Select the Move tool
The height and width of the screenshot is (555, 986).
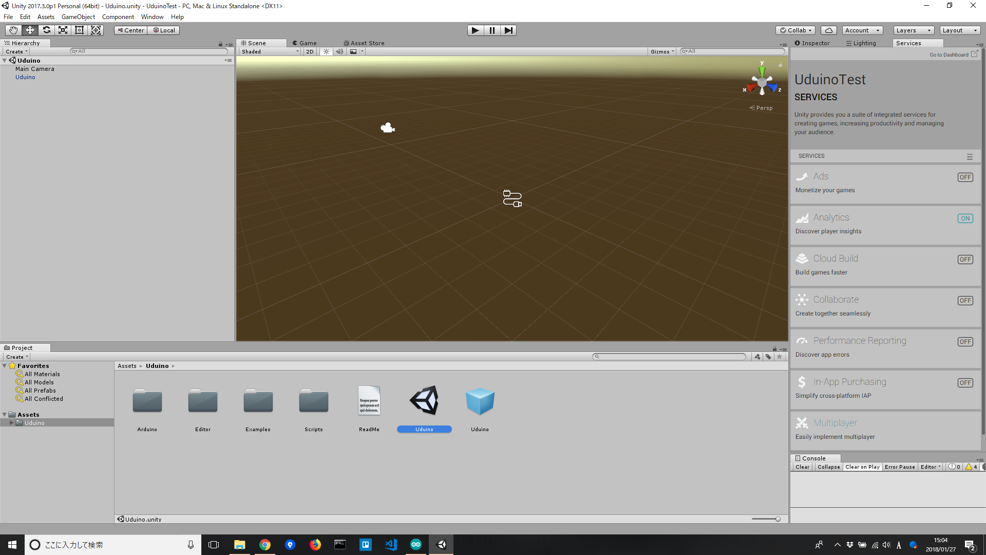(29, 30)
